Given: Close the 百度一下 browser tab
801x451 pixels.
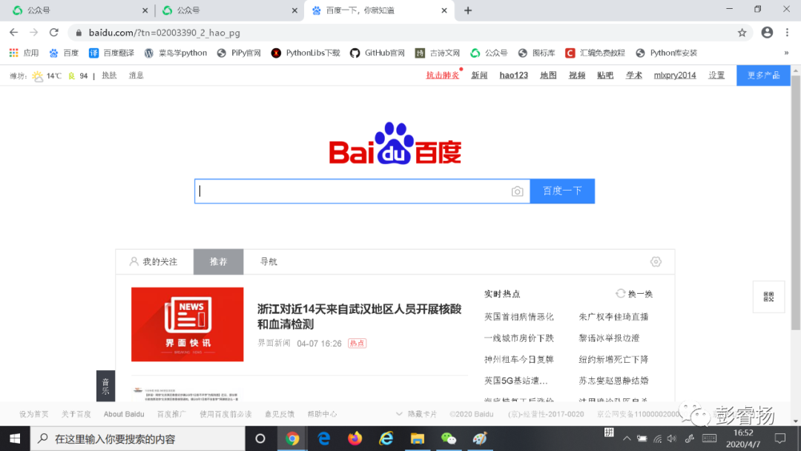Looking at the screenshot, I should (444, 10).
